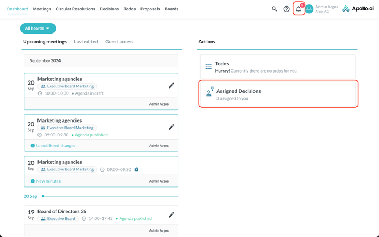Open the notifications bell
The height and width of the screenshot is (237, 379).
[x=299, y=9]
